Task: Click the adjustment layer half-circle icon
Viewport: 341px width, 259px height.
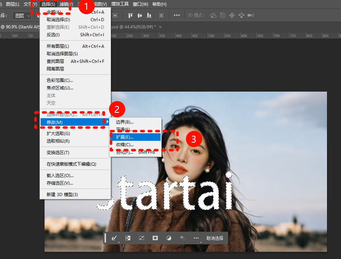Action: tap(169, 238)
